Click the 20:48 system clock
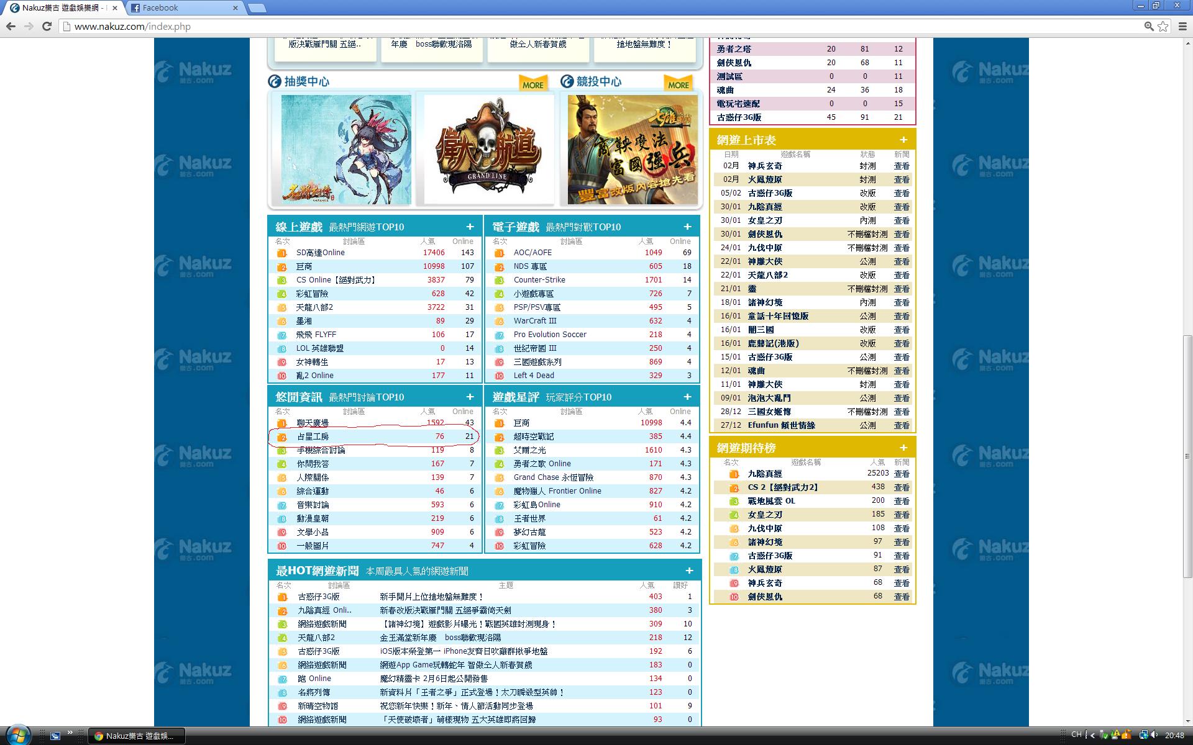The image size is (1193, 745). pyautogui.click(x=1174, y=735)
